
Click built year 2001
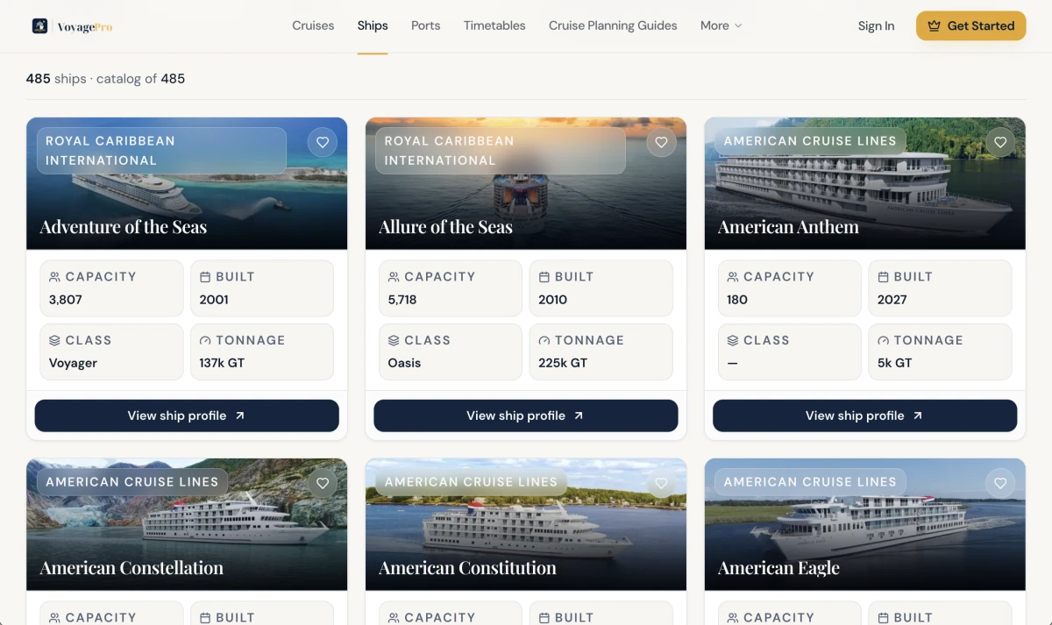(x=214, y=300)
